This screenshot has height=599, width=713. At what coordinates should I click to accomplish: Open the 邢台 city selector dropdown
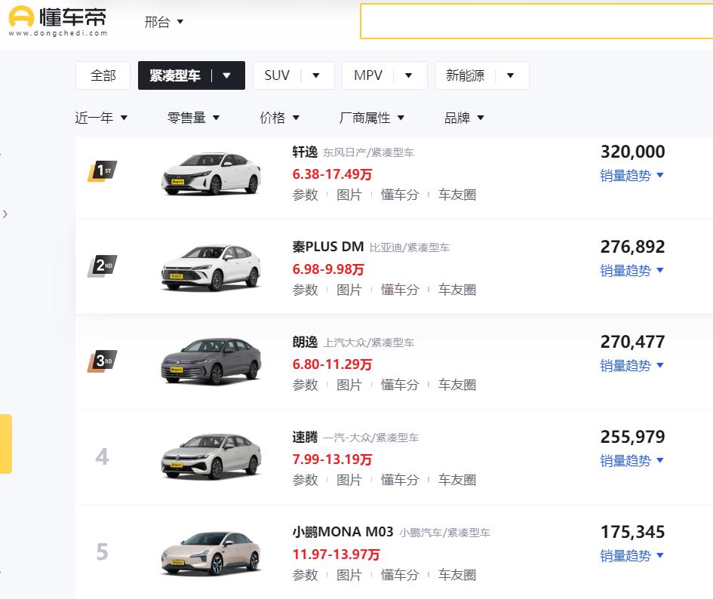(x=163, y=22)
